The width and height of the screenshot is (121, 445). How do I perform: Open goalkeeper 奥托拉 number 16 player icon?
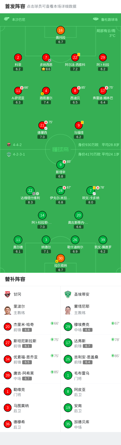click(61, 30)
